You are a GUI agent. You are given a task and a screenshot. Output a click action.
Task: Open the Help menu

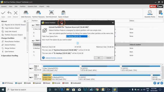[48, 6]
